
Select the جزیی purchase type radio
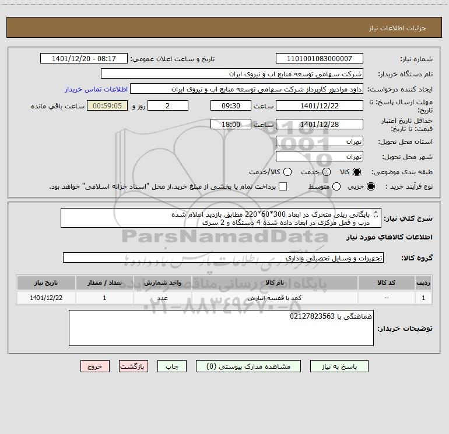coord(370,186)
